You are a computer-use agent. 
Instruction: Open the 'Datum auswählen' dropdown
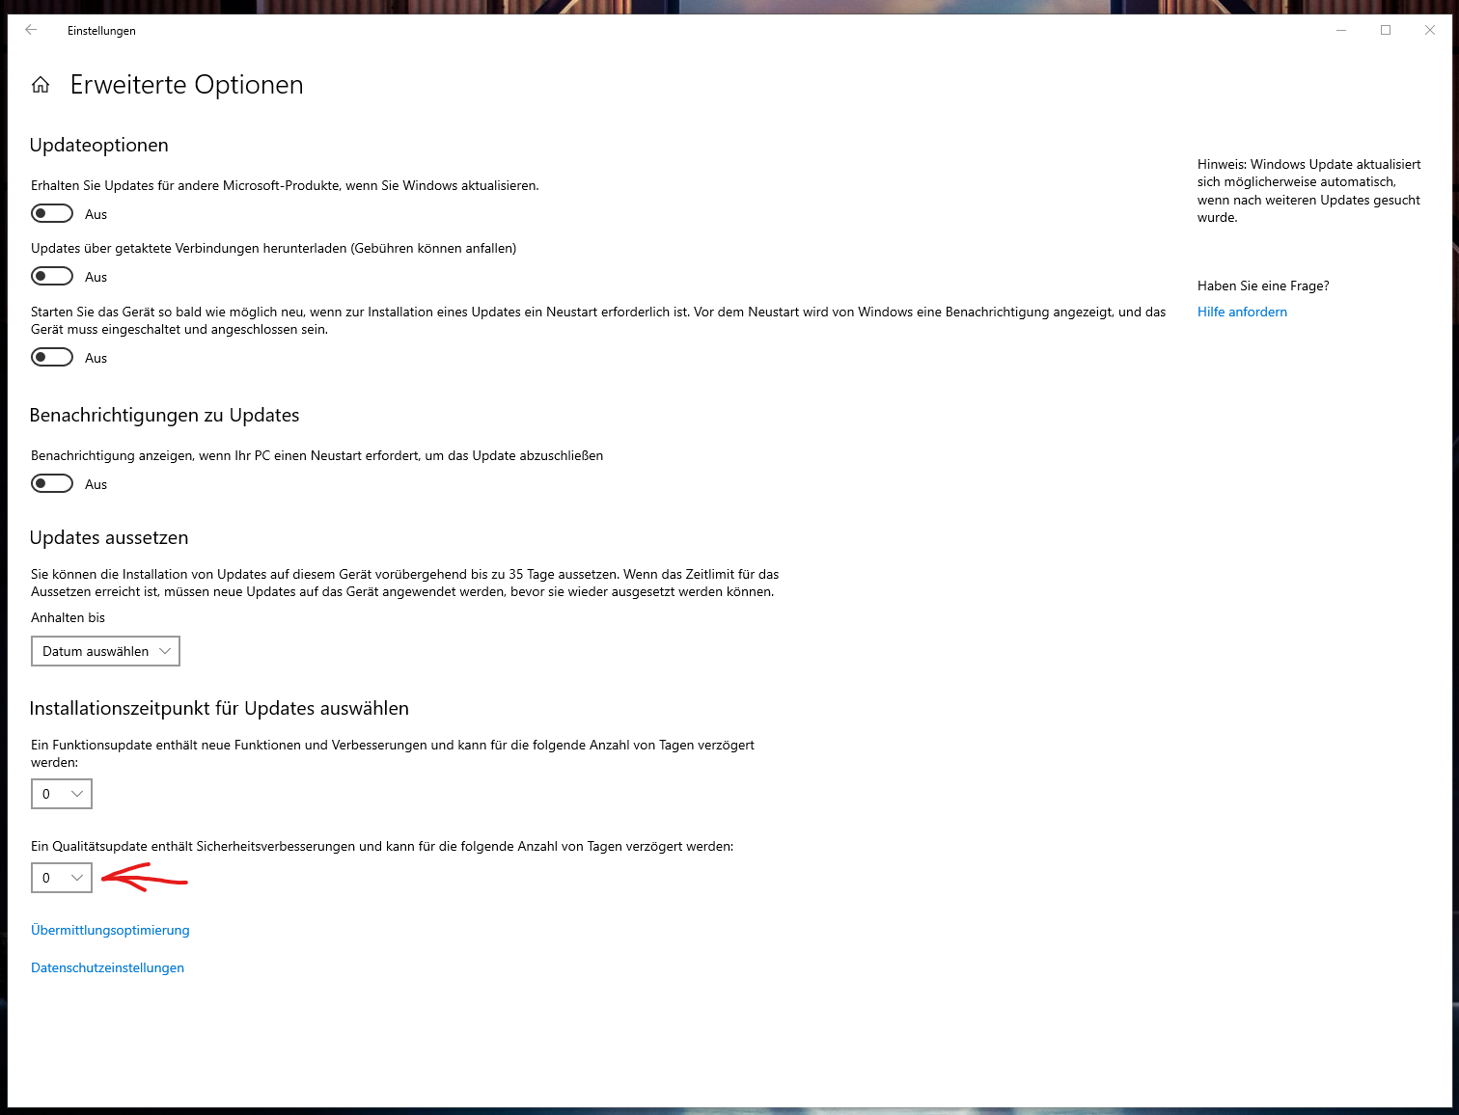pyautogui.click(x=105, y=651)
